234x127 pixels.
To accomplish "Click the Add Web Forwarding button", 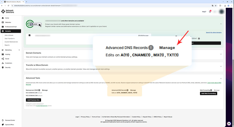I will point(208,93).
